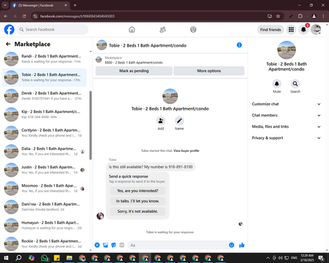The height and width of the screenshot is (263, 329).
Task: Open browser tab search dropdown
Action: [5, 5]
